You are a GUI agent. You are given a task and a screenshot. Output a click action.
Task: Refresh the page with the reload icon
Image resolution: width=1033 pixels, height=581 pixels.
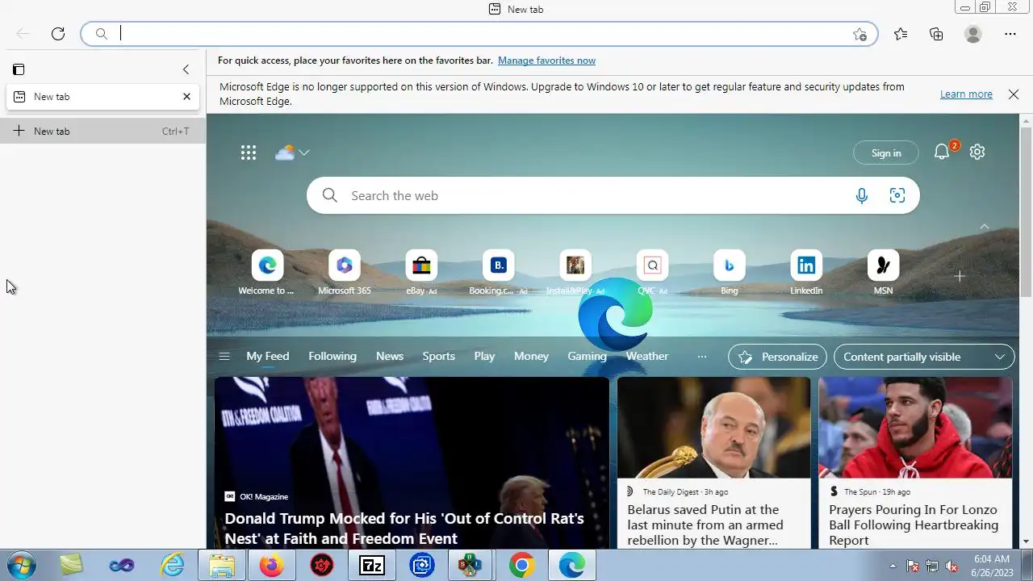pos(58,34)
